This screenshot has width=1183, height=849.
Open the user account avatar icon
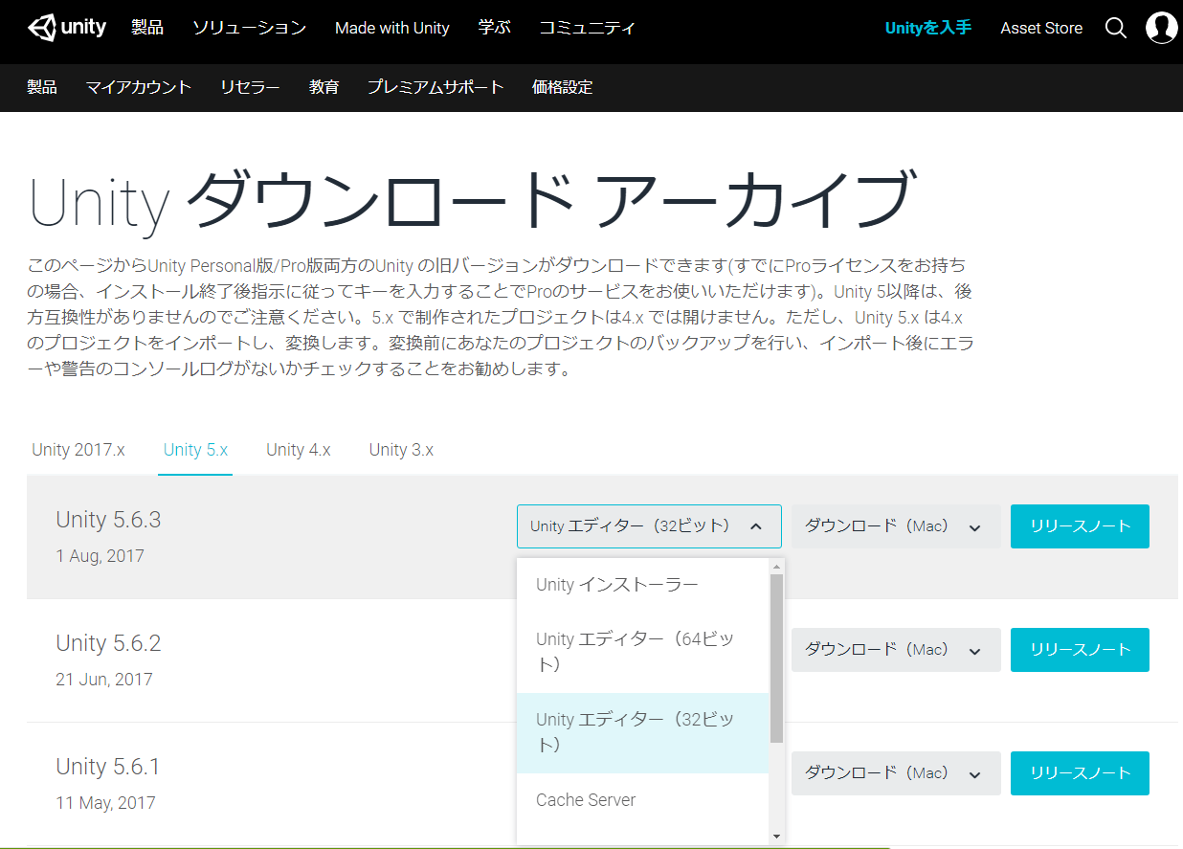tap(1162, 28)
